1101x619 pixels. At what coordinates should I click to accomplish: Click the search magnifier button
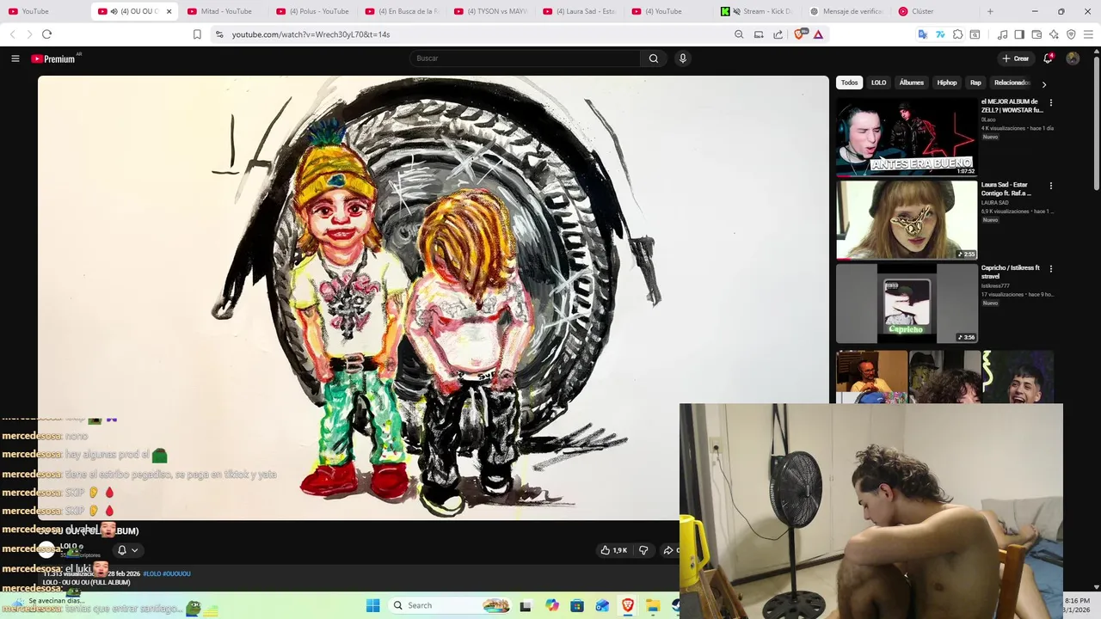point(654,58)
